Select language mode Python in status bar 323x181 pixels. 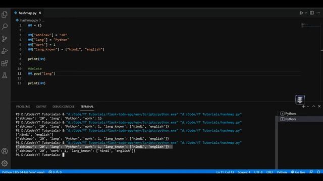point(282,172)
